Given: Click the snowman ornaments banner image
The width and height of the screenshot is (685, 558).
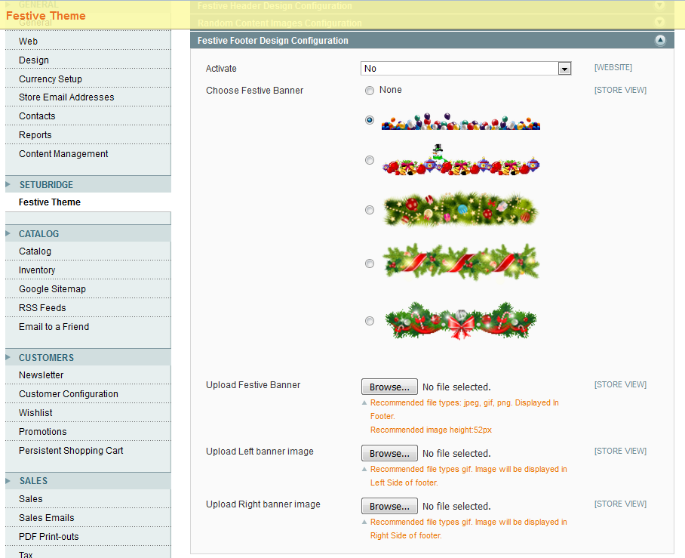Looking at the screenshot, I should point(460,162).
